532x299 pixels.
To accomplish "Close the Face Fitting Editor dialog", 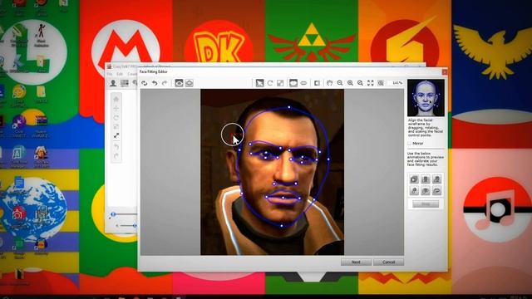I will click(x=445, y=72).
